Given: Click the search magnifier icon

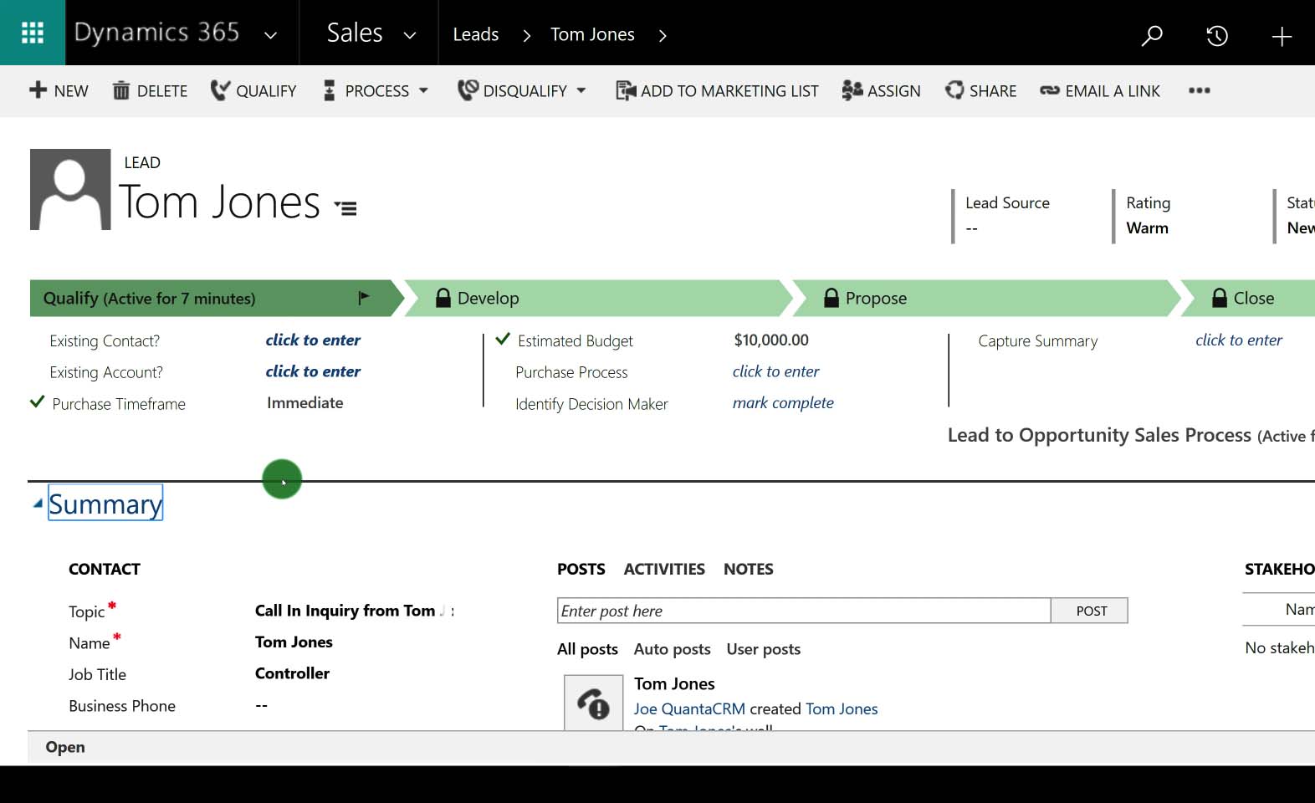Looking at the screenshot, I should [1152, 35].
